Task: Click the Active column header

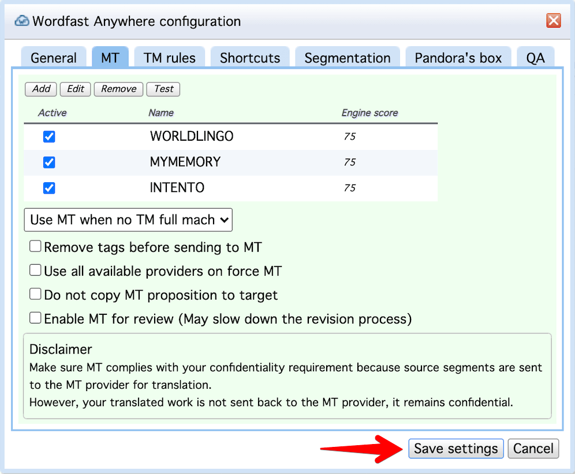Action: [x=53, y=113]
